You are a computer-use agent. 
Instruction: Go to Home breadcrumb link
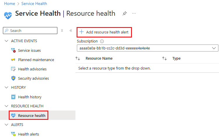click(10, 3)
